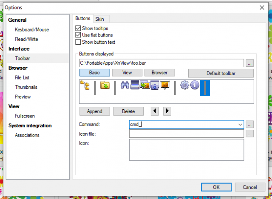Select the separator before the binoculars icon
Viewport: 272px width, 199px height.
115,88
